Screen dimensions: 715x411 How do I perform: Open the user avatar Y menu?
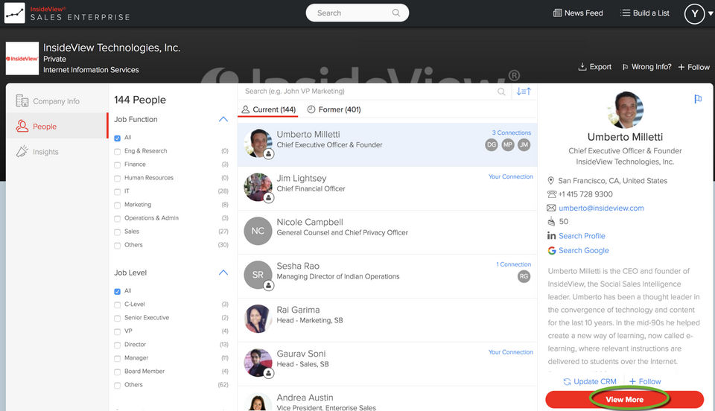click(x=694, y=13)
